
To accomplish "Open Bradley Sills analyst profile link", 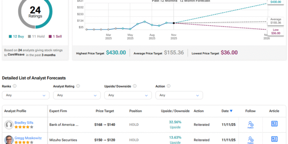I will pos(24,122).
